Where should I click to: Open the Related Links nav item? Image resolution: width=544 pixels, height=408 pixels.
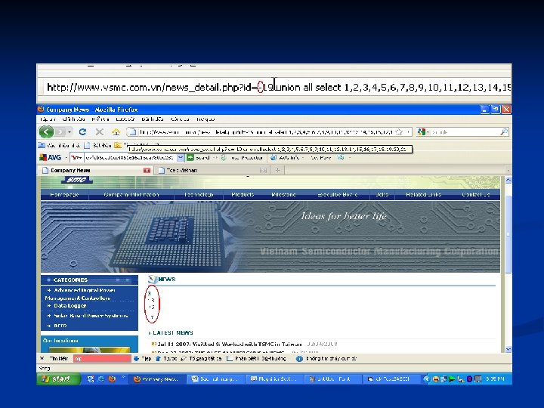(x=423, y=195)
